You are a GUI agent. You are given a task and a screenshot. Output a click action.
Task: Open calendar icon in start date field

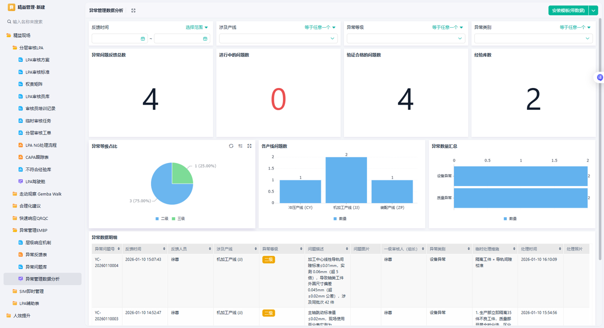tap(143, 39)
